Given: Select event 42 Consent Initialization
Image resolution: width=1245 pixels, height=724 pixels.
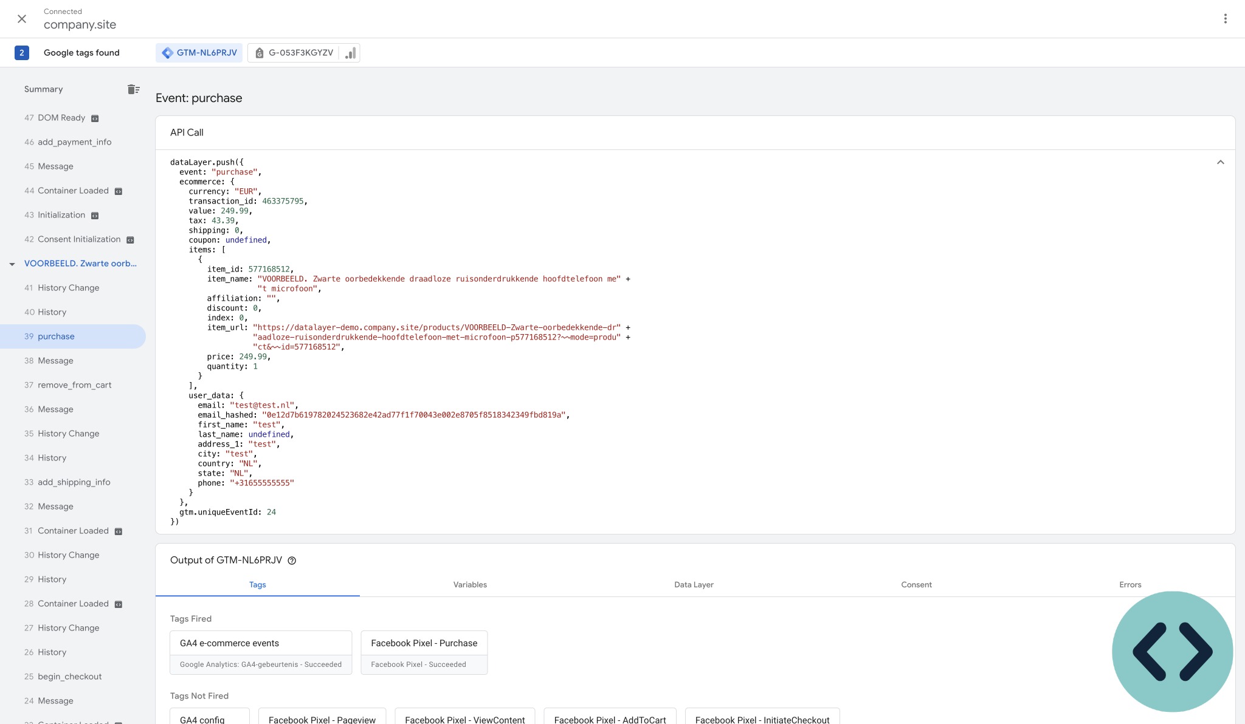Looking at the screenshot, I should point(72,239).
